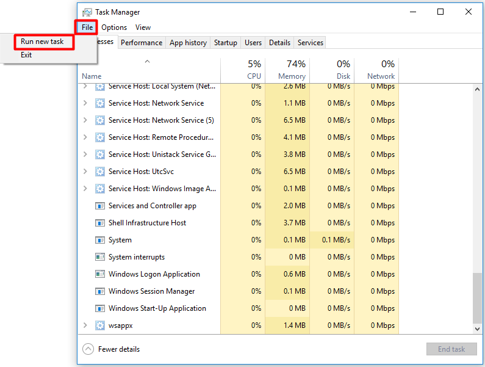
Task: Open the File menu
Action: [x=87, y=27]
